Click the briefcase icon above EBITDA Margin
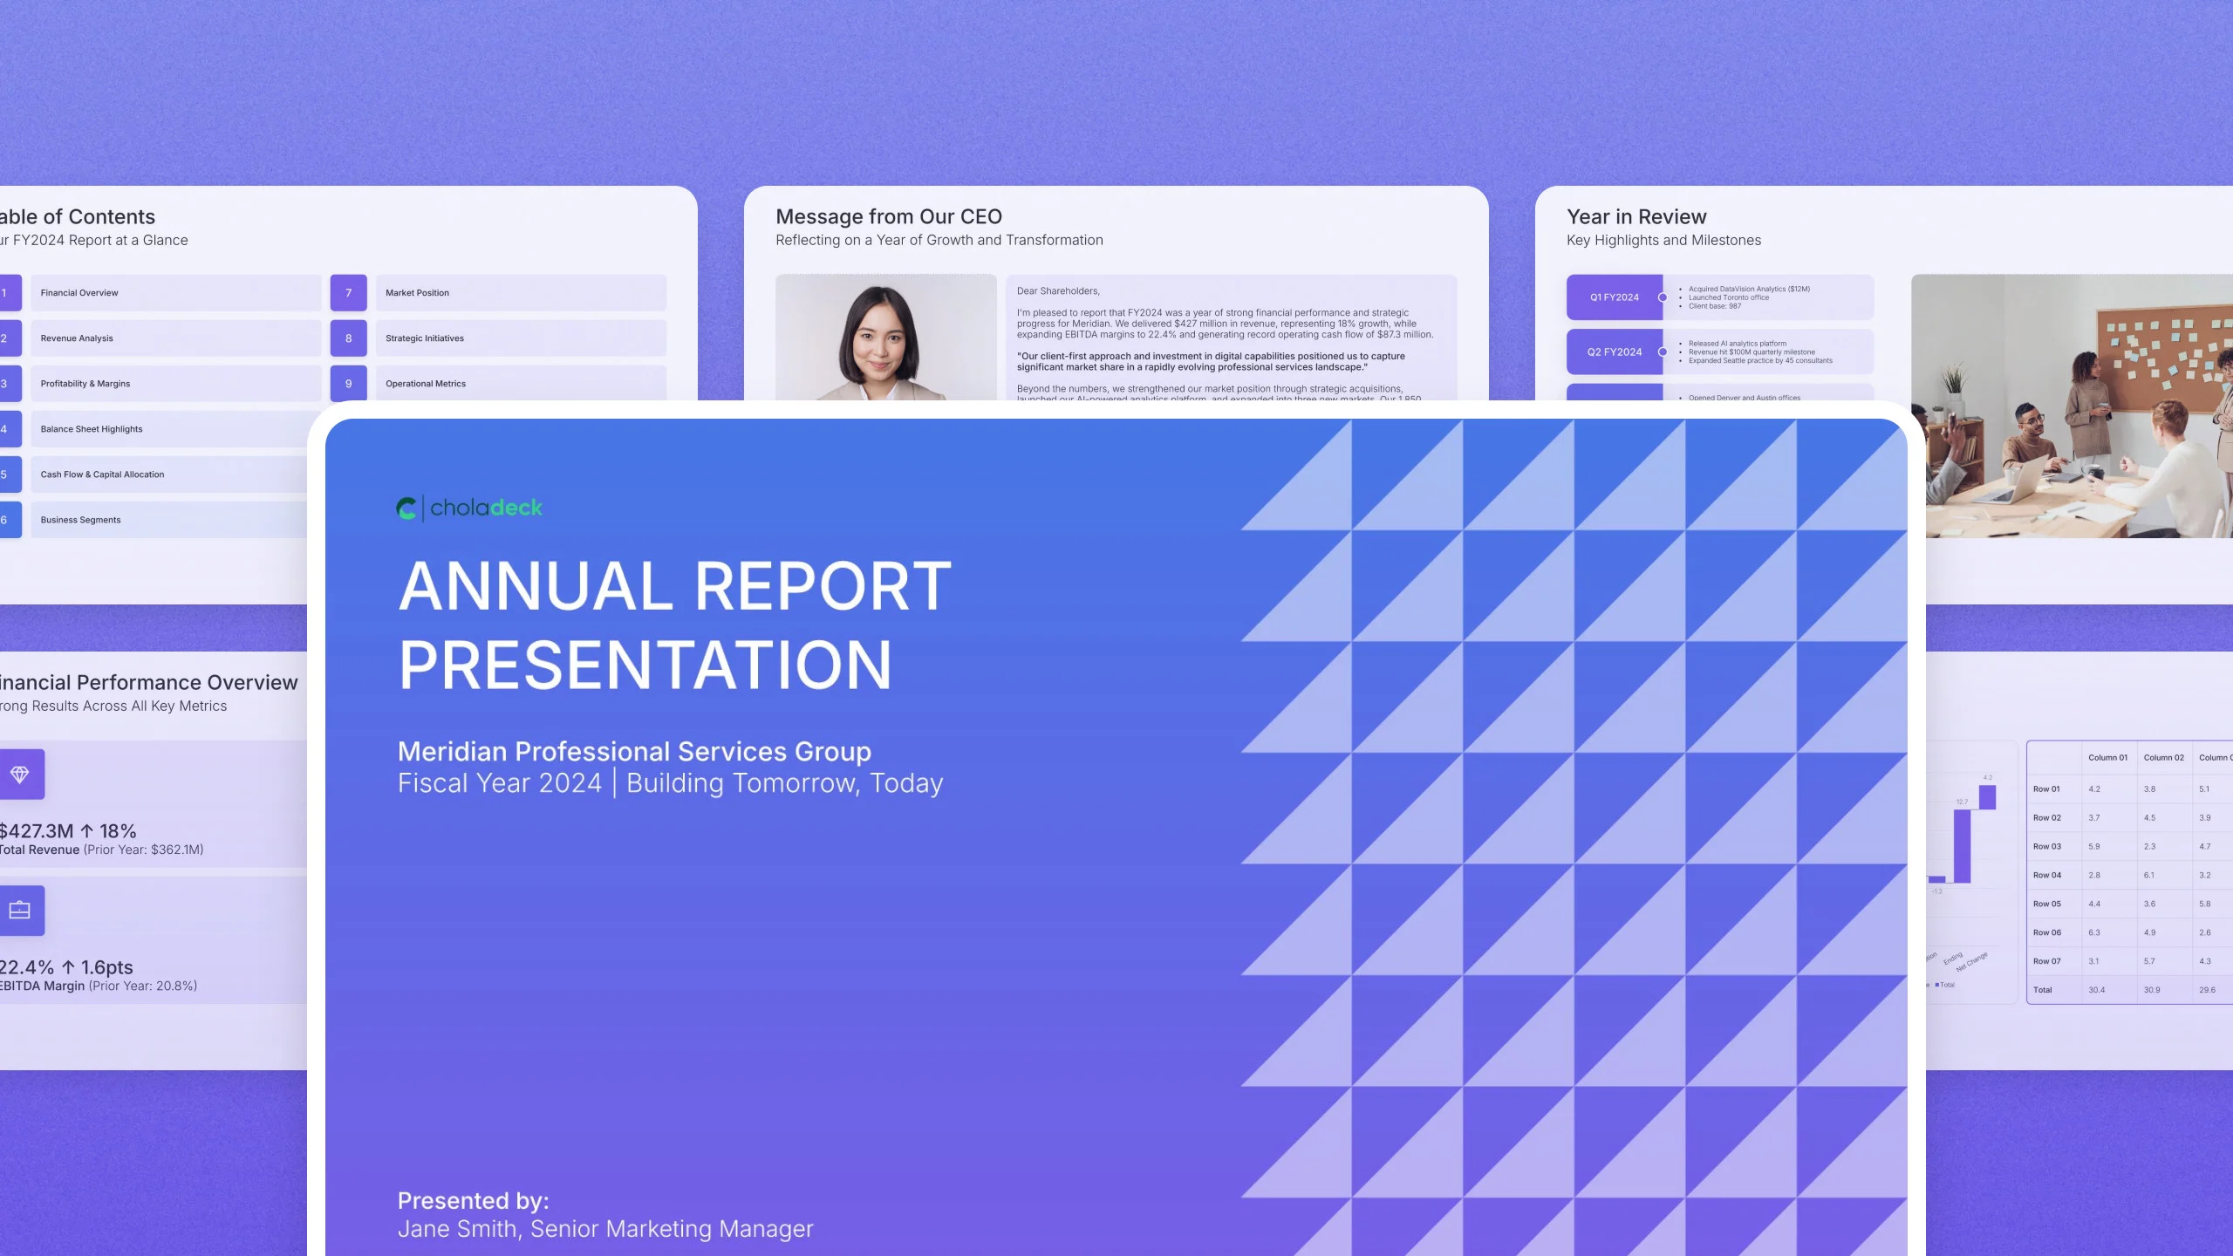Viewport: 2233px width, 1256px height. click(x=20, y=911)
